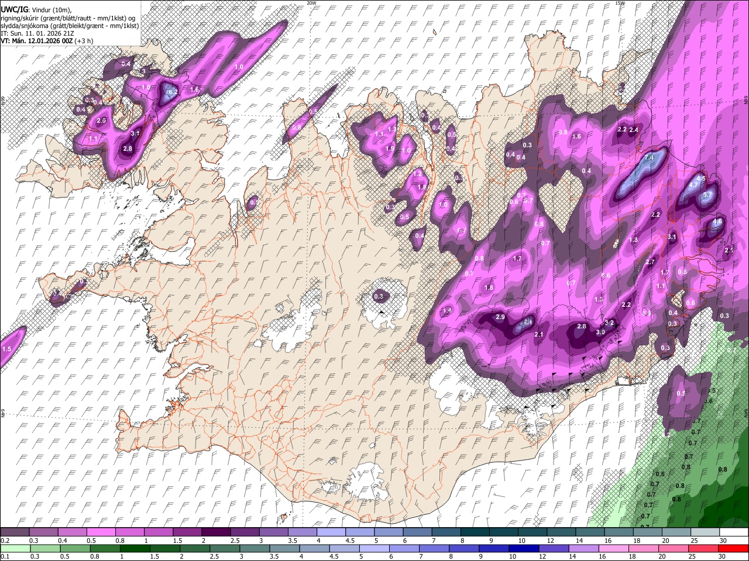749x561 pixels.
Task: Click the 'UWC/IG: Vindur (10m),' title line
Action: (36, 11)
